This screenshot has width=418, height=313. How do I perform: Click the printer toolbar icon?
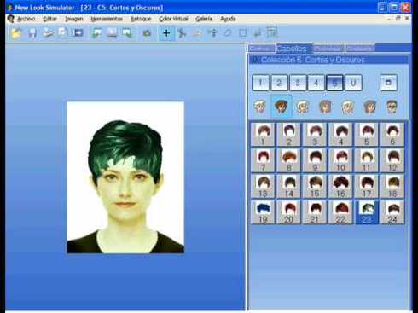pos(48,33)
